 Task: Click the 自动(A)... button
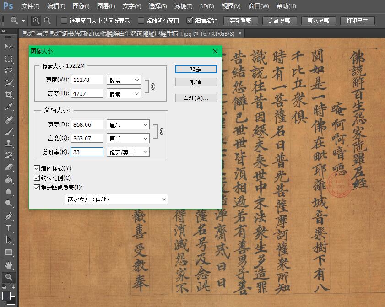pos(196,98)
